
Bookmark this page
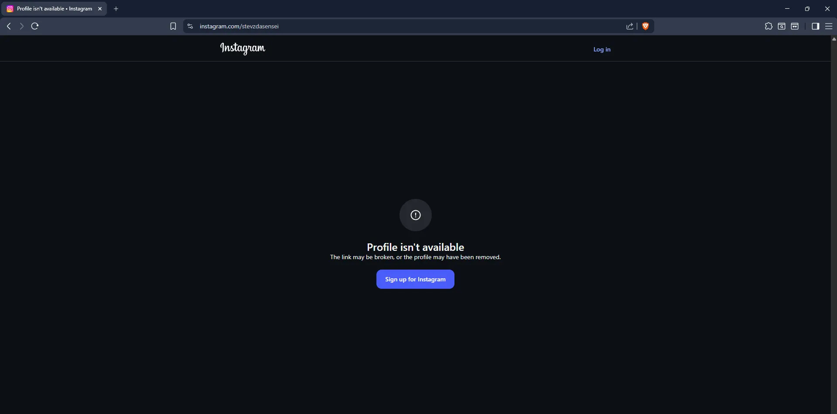coord(173,26)
